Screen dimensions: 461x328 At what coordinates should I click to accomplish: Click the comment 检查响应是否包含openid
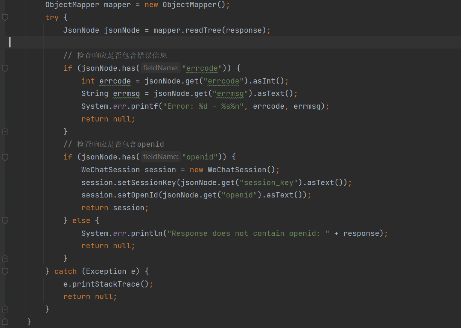coord(114,144)
